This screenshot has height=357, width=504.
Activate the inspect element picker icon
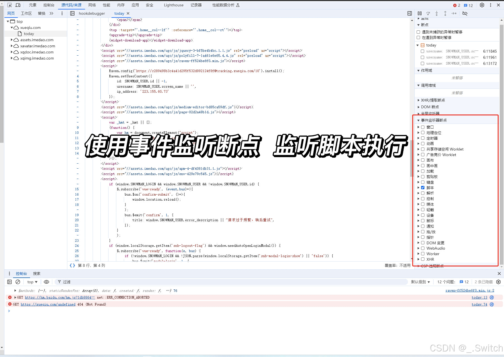pyautogui.click(x=9, y=5)
